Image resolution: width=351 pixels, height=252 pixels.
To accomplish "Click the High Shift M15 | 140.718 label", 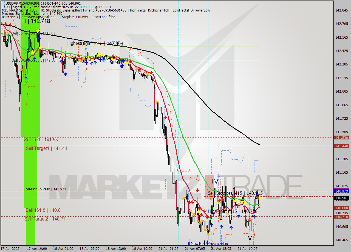I will tap(233, 211).
